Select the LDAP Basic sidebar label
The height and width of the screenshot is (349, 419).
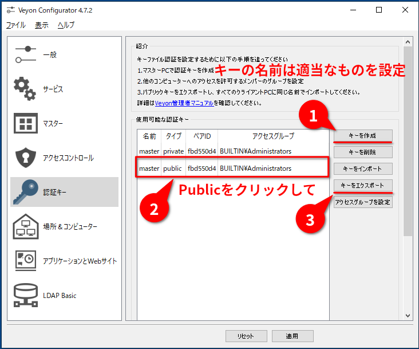coord(60,296)
